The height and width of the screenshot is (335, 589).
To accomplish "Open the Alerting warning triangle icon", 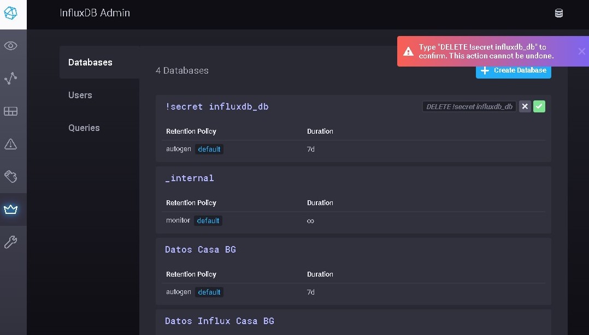I will pyautogui.click(x=10, y=143).
